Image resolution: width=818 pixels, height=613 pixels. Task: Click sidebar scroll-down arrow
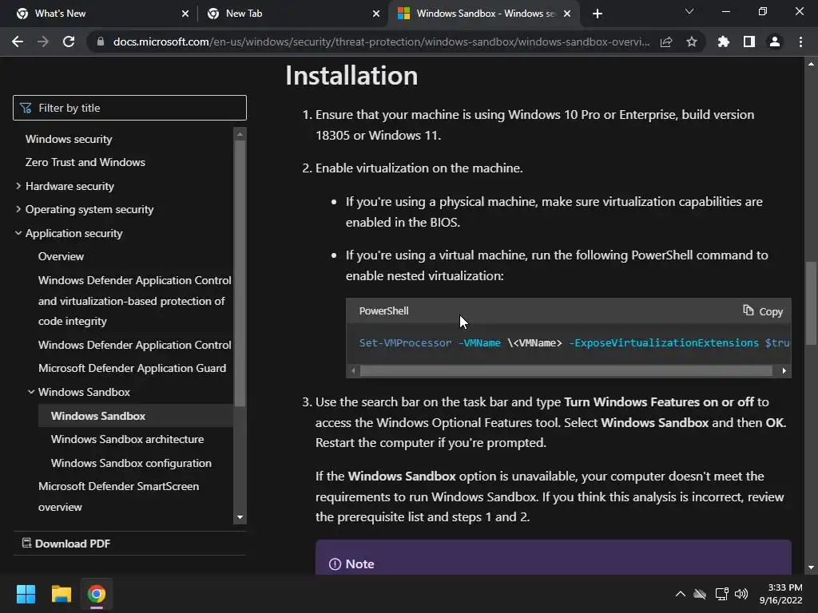(240, 517)
